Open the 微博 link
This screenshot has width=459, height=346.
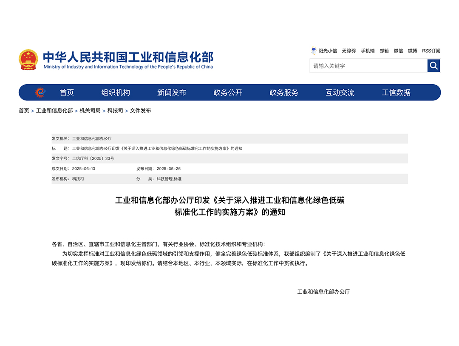(412, 51)
